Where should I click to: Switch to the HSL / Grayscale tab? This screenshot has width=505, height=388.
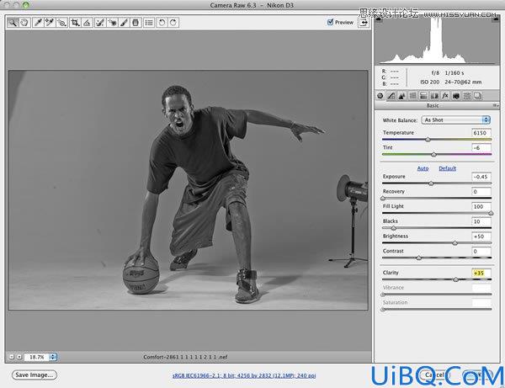coord(412,96)
